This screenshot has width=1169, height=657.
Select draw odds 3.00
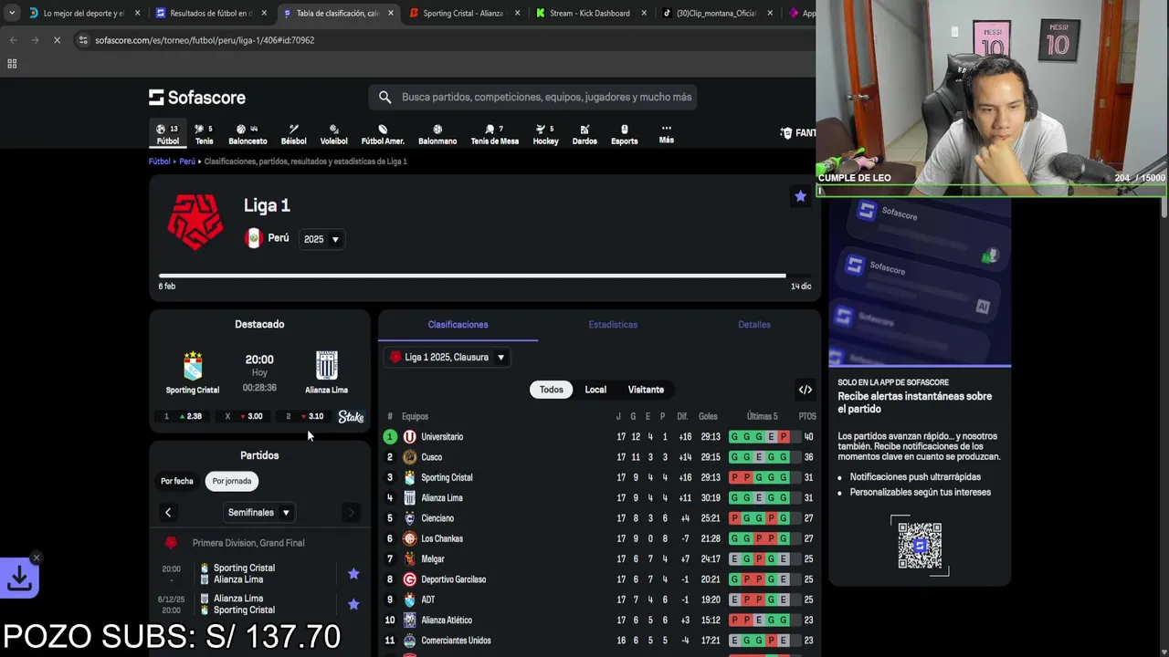[x=245, y=416]
